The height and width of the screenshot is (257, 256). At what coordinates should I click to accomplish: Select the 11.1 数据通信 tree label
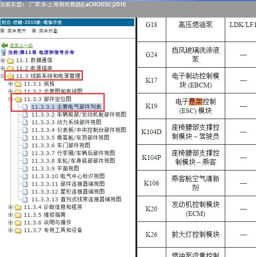point(34,60)
